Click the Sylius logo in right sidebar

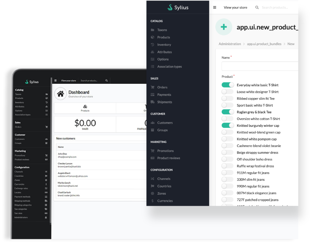pos(178,7)
